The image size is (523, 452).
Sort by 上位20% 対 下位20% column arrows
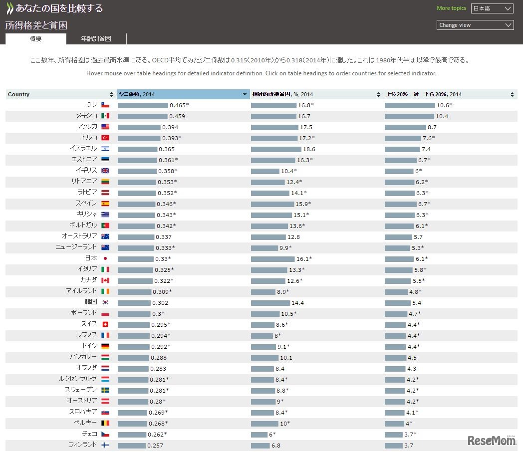tap(512, 94)
